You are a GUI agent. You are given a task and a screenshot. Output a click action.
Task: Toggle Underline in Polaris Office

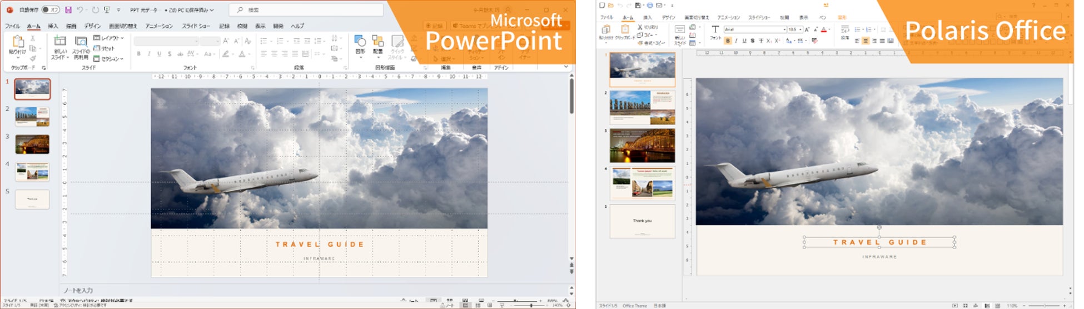pyautogui.click(x=744, y=41)
